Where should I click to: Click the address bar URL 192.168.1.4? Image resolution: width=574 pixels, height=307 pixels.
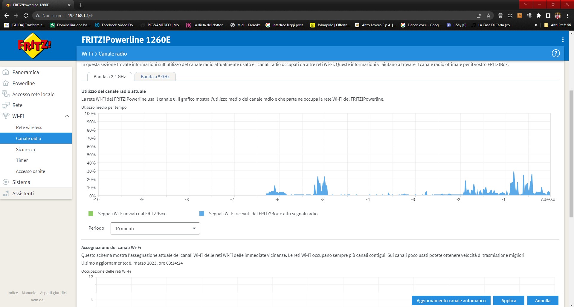[x=80, y=16]
